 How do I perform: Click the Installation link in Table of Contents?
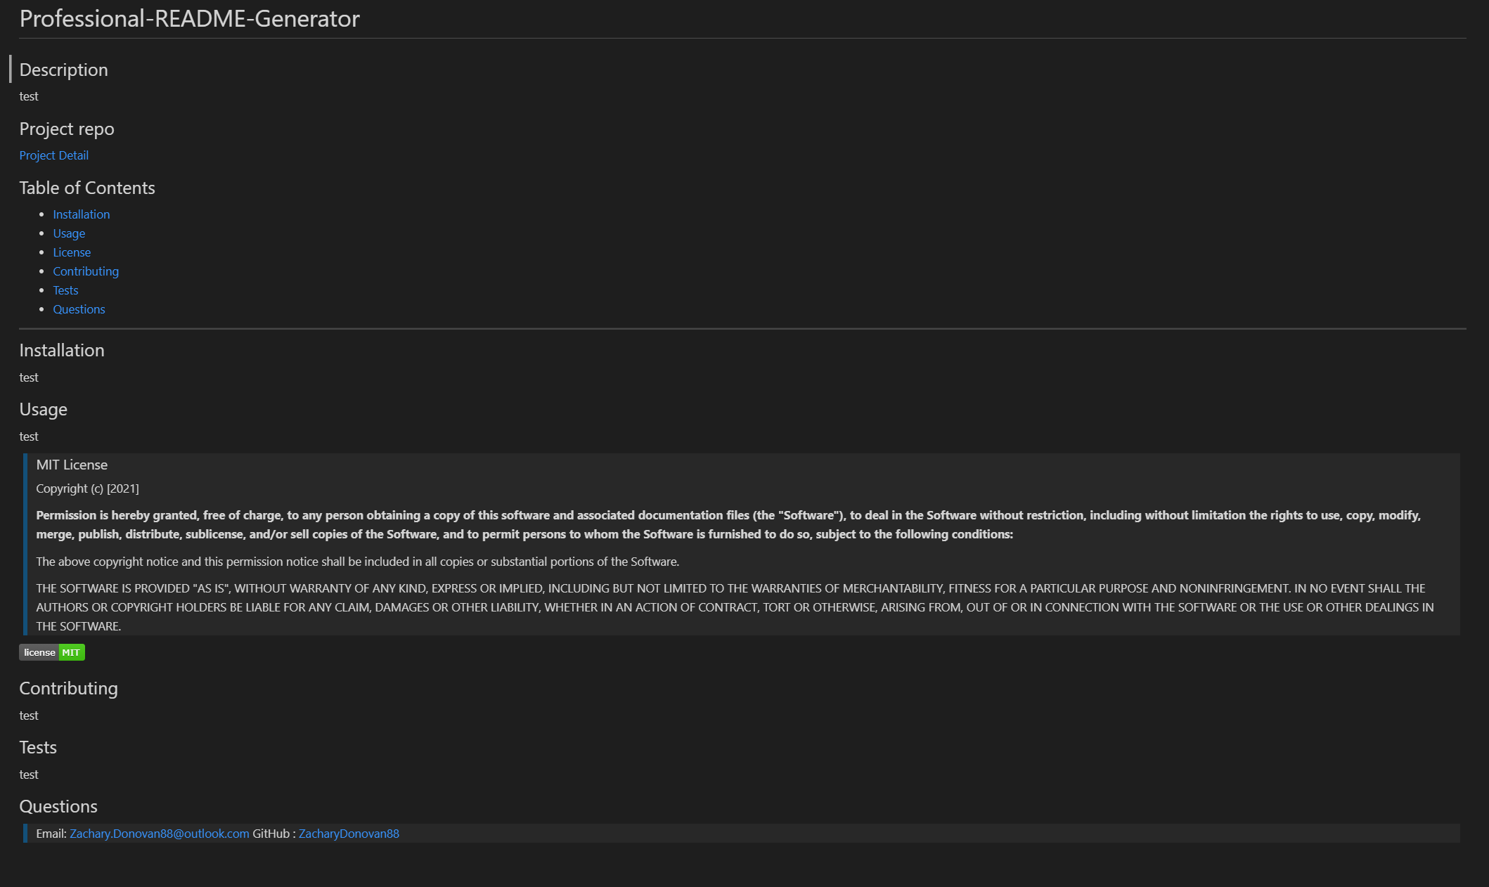(82, 214)
